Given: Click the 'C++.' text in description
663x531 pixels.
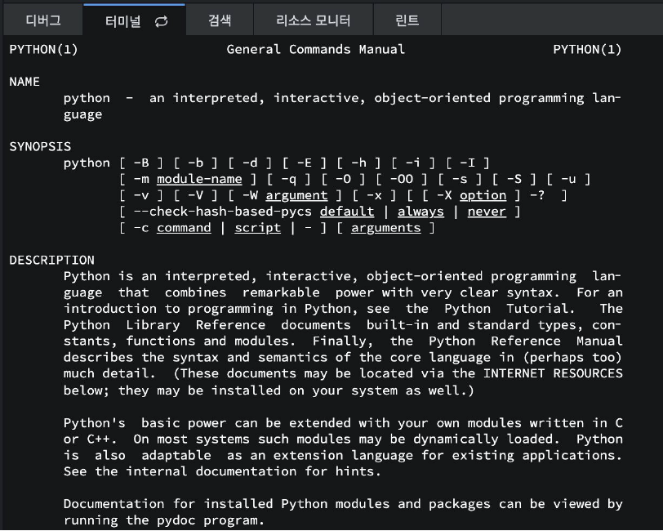Looking at the screenshot, I should point(102,439).
